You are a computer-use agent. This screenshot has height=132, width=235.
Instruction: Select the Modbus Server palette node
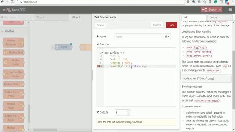coord(13,106)
